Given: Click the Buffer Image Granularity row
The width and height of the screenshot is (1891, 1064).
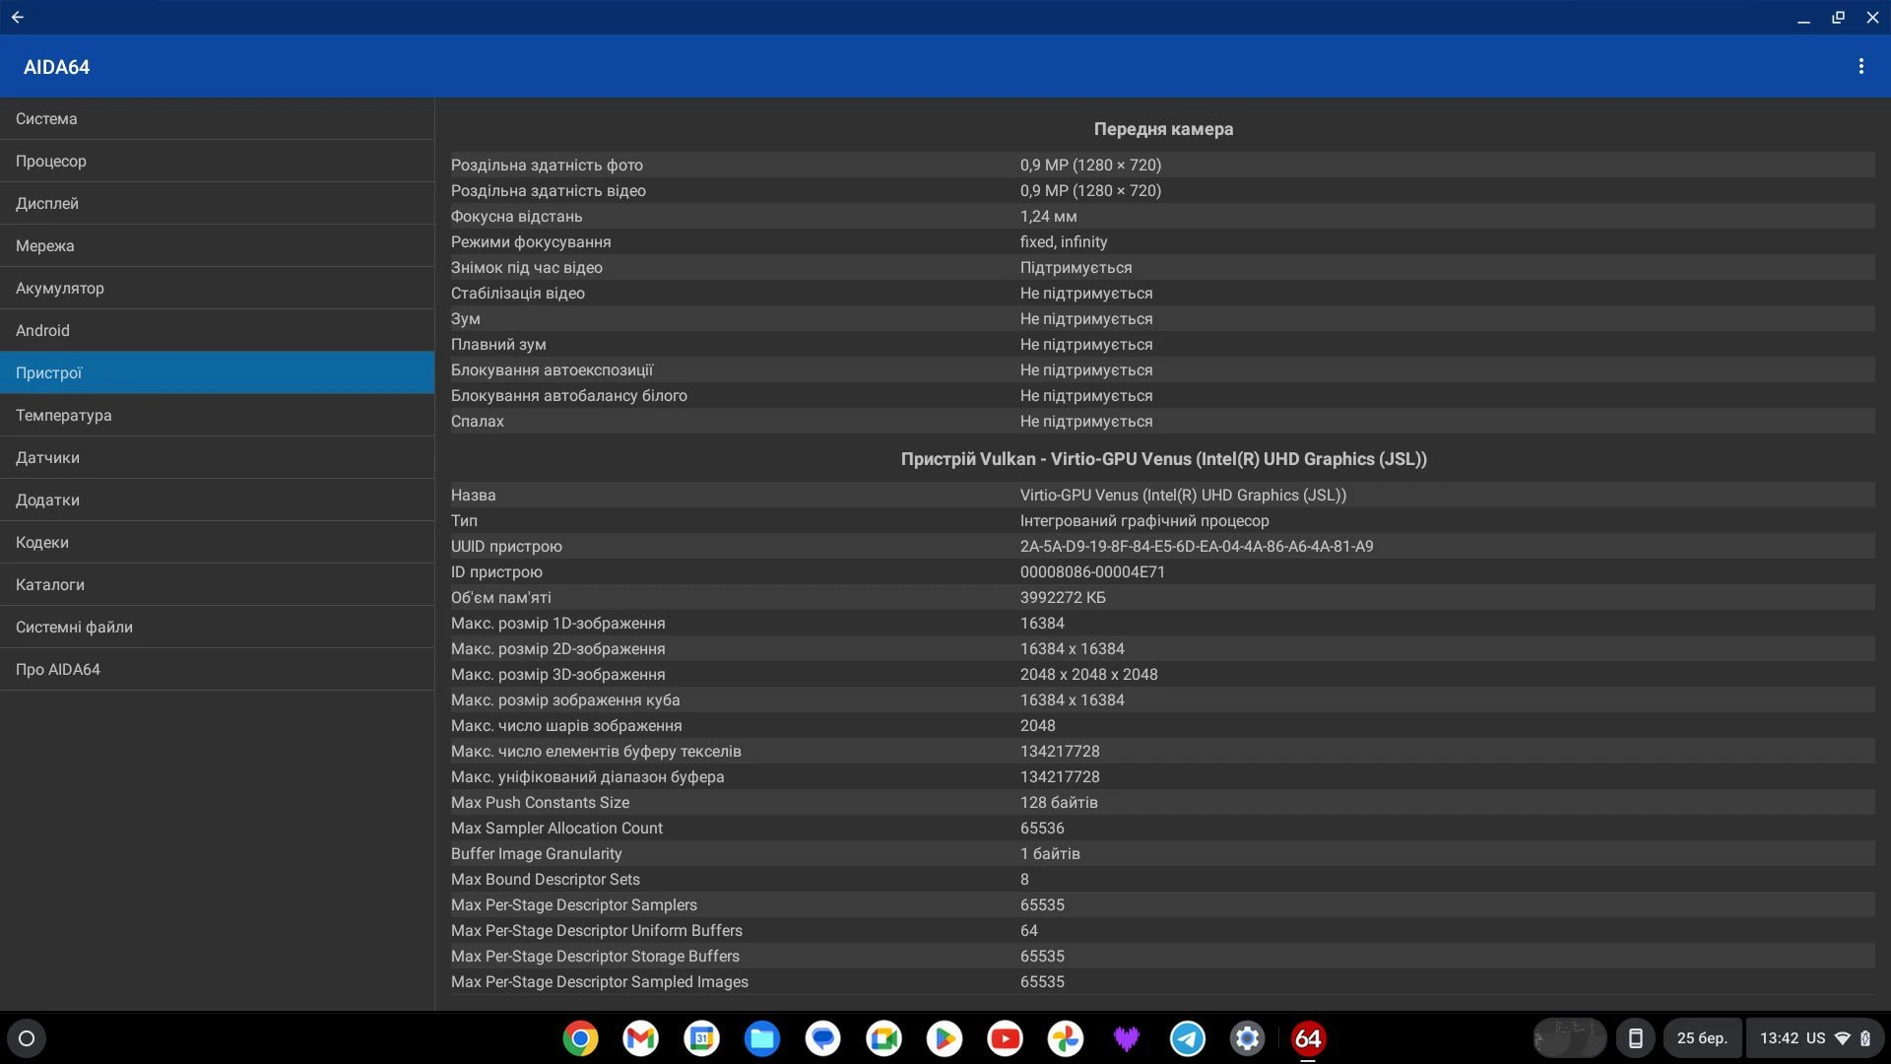Looking at the screenshot, I should [x=1163, y=853].
